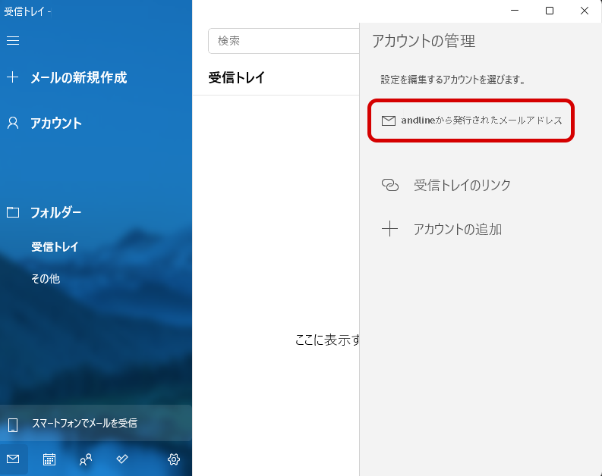Compose a new mail with メールの新規作成
This screenshot has height=476, width=602.
[x=77, y=77]
